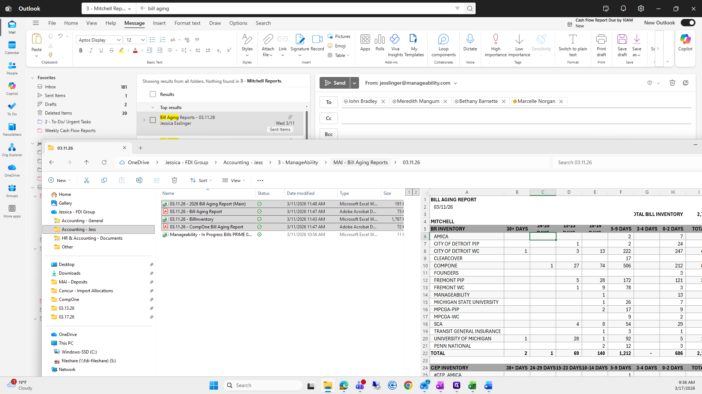Viewport: 702px width, 394px height.
Task: Click the Dictate microphone icon
Action: coord(470,39)
